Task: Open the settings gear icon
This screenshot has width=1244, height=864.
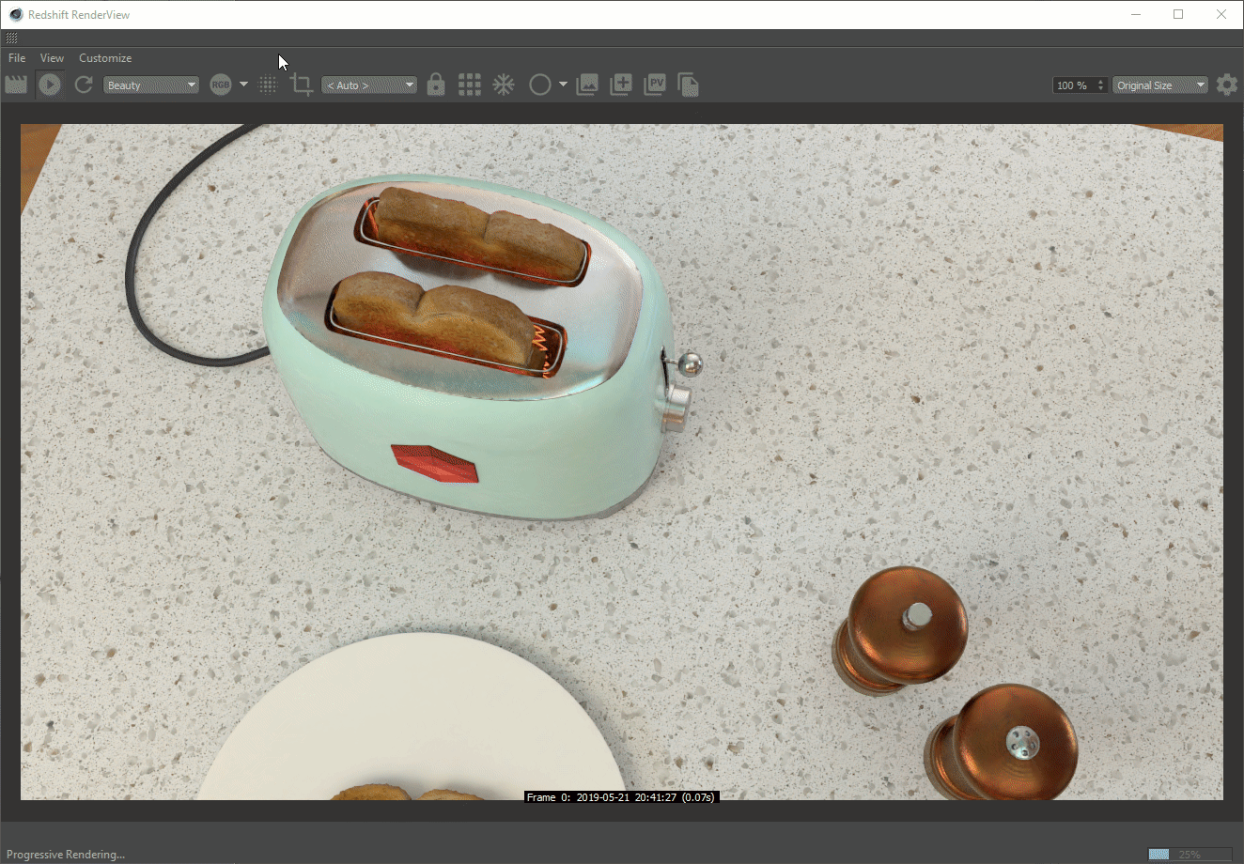Action: click(1227, 85)
